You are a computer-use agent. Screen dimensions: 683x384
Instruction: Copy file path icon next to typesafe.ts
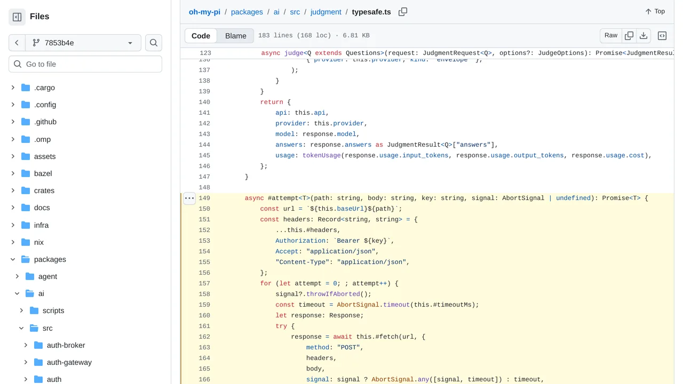point(403,12)
